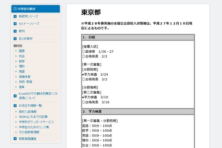
Task: Open the 国語 subject link
Action: pos(22,51)
